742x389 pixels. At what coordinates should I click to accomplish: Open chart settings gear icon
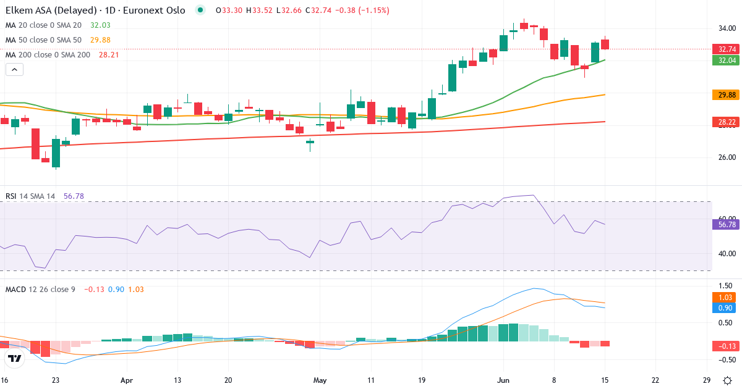tap(727, 380)
